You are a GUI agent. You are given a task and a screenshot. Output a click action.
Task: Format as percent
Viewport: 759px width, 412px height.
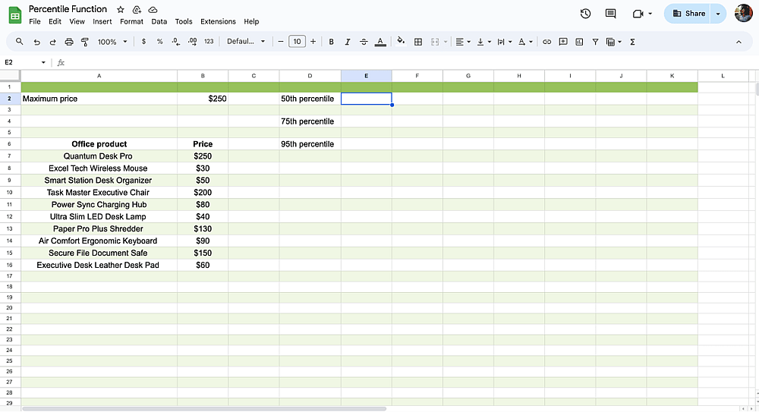tap(159, 42)
